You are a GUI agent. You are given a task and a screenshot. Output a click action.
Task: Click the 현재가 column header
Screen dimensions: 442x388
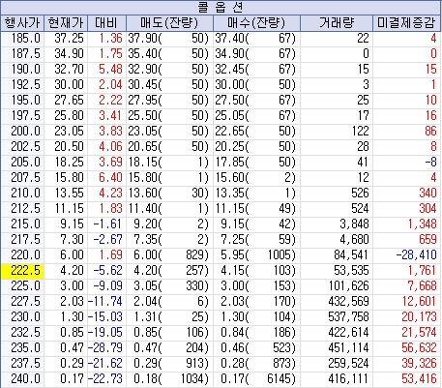(x=66, y=23)
